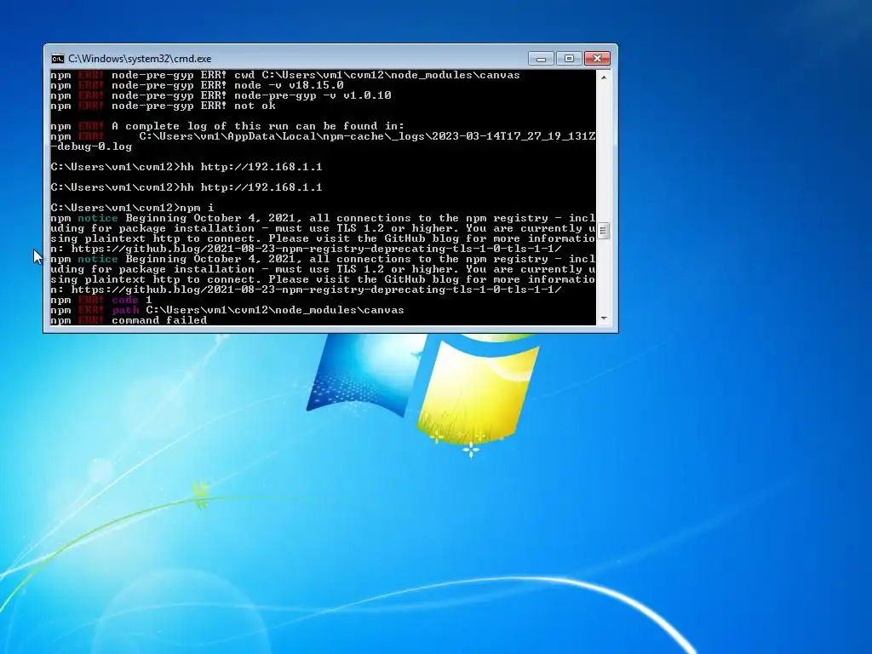Click the line 'C:\Users\vm1\cvm12>npm i'
This screenshot has height=654, width=872.
pyautogui.click(x=132, y=208)
